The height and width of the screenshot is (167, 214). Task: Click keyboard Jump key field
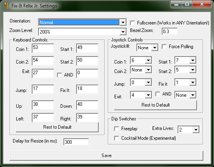pos(43,89)
